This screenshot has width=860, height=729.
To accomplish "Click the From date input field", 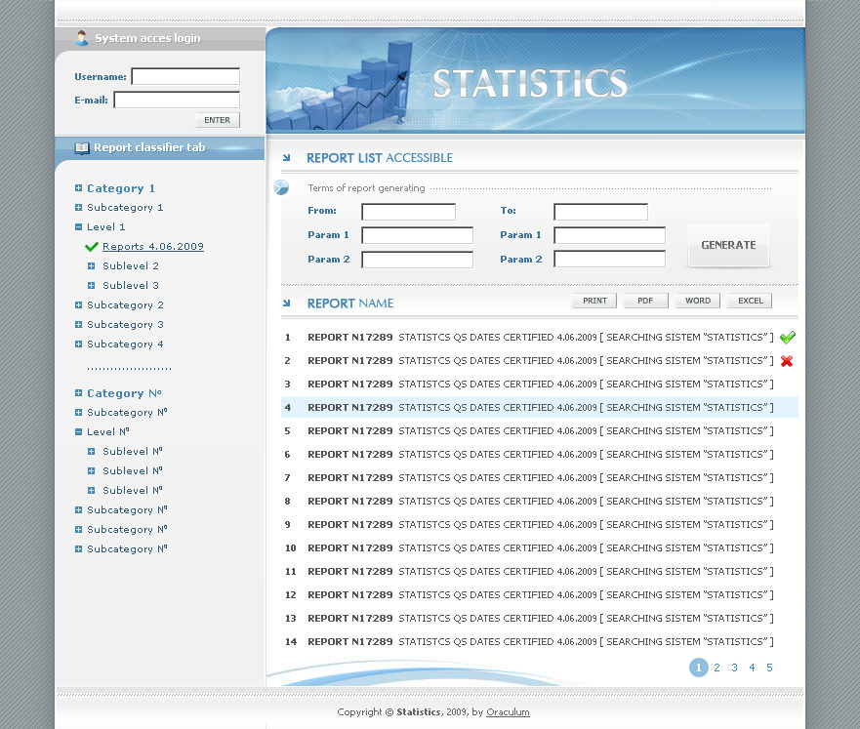I will click(409, 212).
